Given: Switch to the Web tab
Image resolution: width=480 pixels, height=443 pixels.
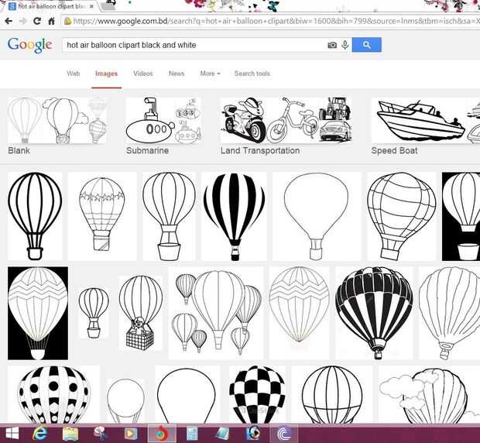Looking at the screenshot, I should point(74,74).
